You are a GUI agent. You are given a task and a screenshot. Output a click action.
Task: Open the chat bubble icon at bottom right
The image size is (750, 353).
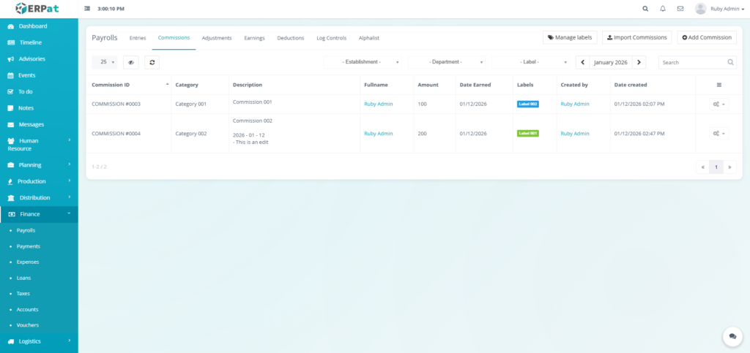point(732,336)
